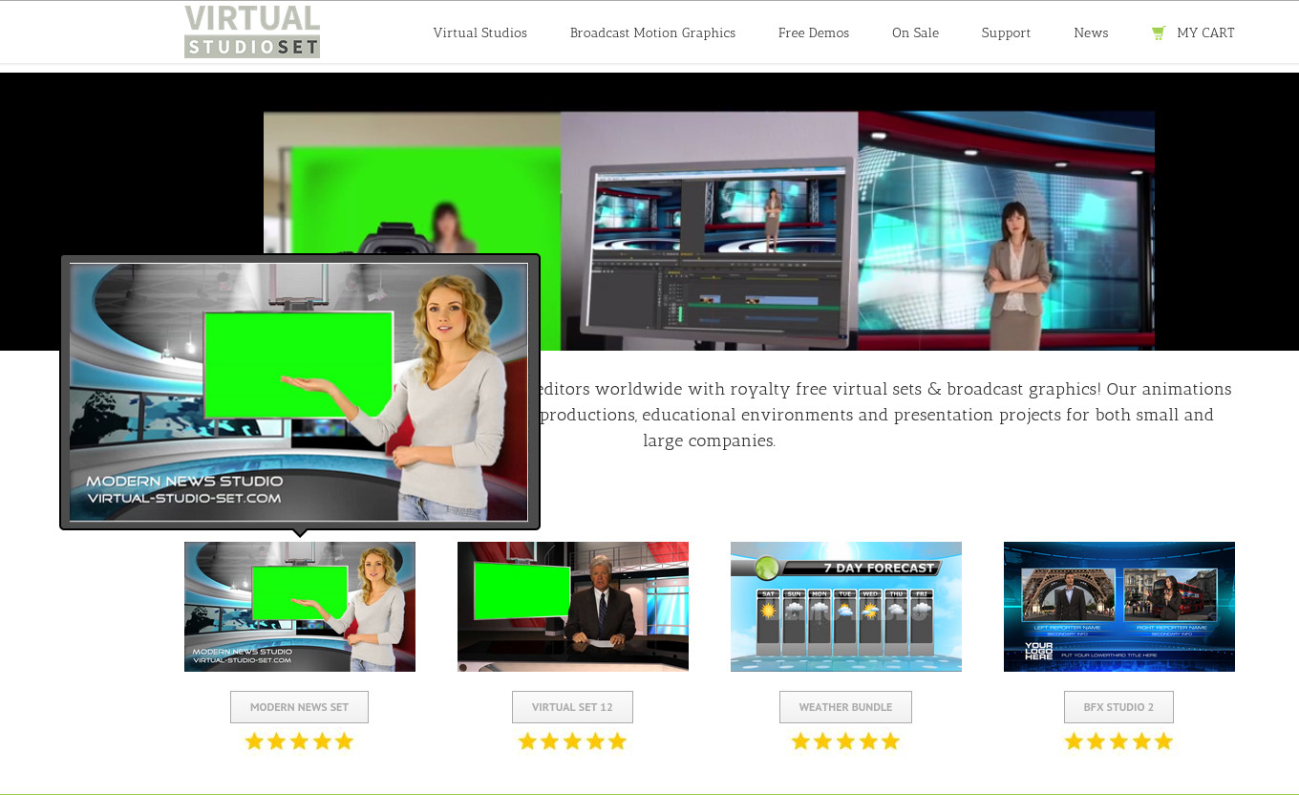Click the five-star rating under Weather Bundle
Image resolution: width=1299 pixels, height=795 pixels.
click(x=845, y=741)
